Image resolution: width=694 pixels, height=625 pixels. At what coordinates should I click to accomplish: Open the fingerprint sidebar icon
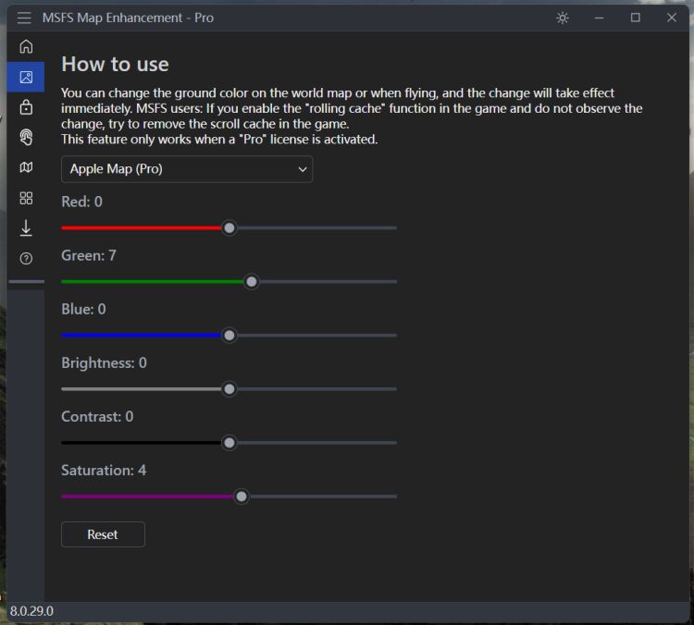click(26, 137)
